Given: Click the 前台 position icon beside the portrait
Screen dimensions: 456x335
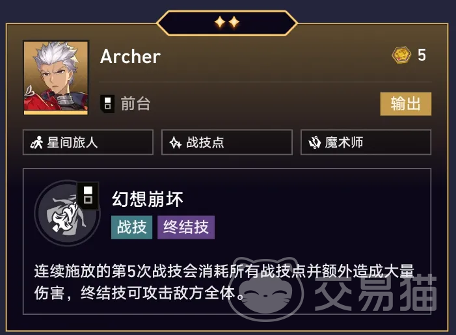Looking at the screenshot, I should tap(107, 103).
